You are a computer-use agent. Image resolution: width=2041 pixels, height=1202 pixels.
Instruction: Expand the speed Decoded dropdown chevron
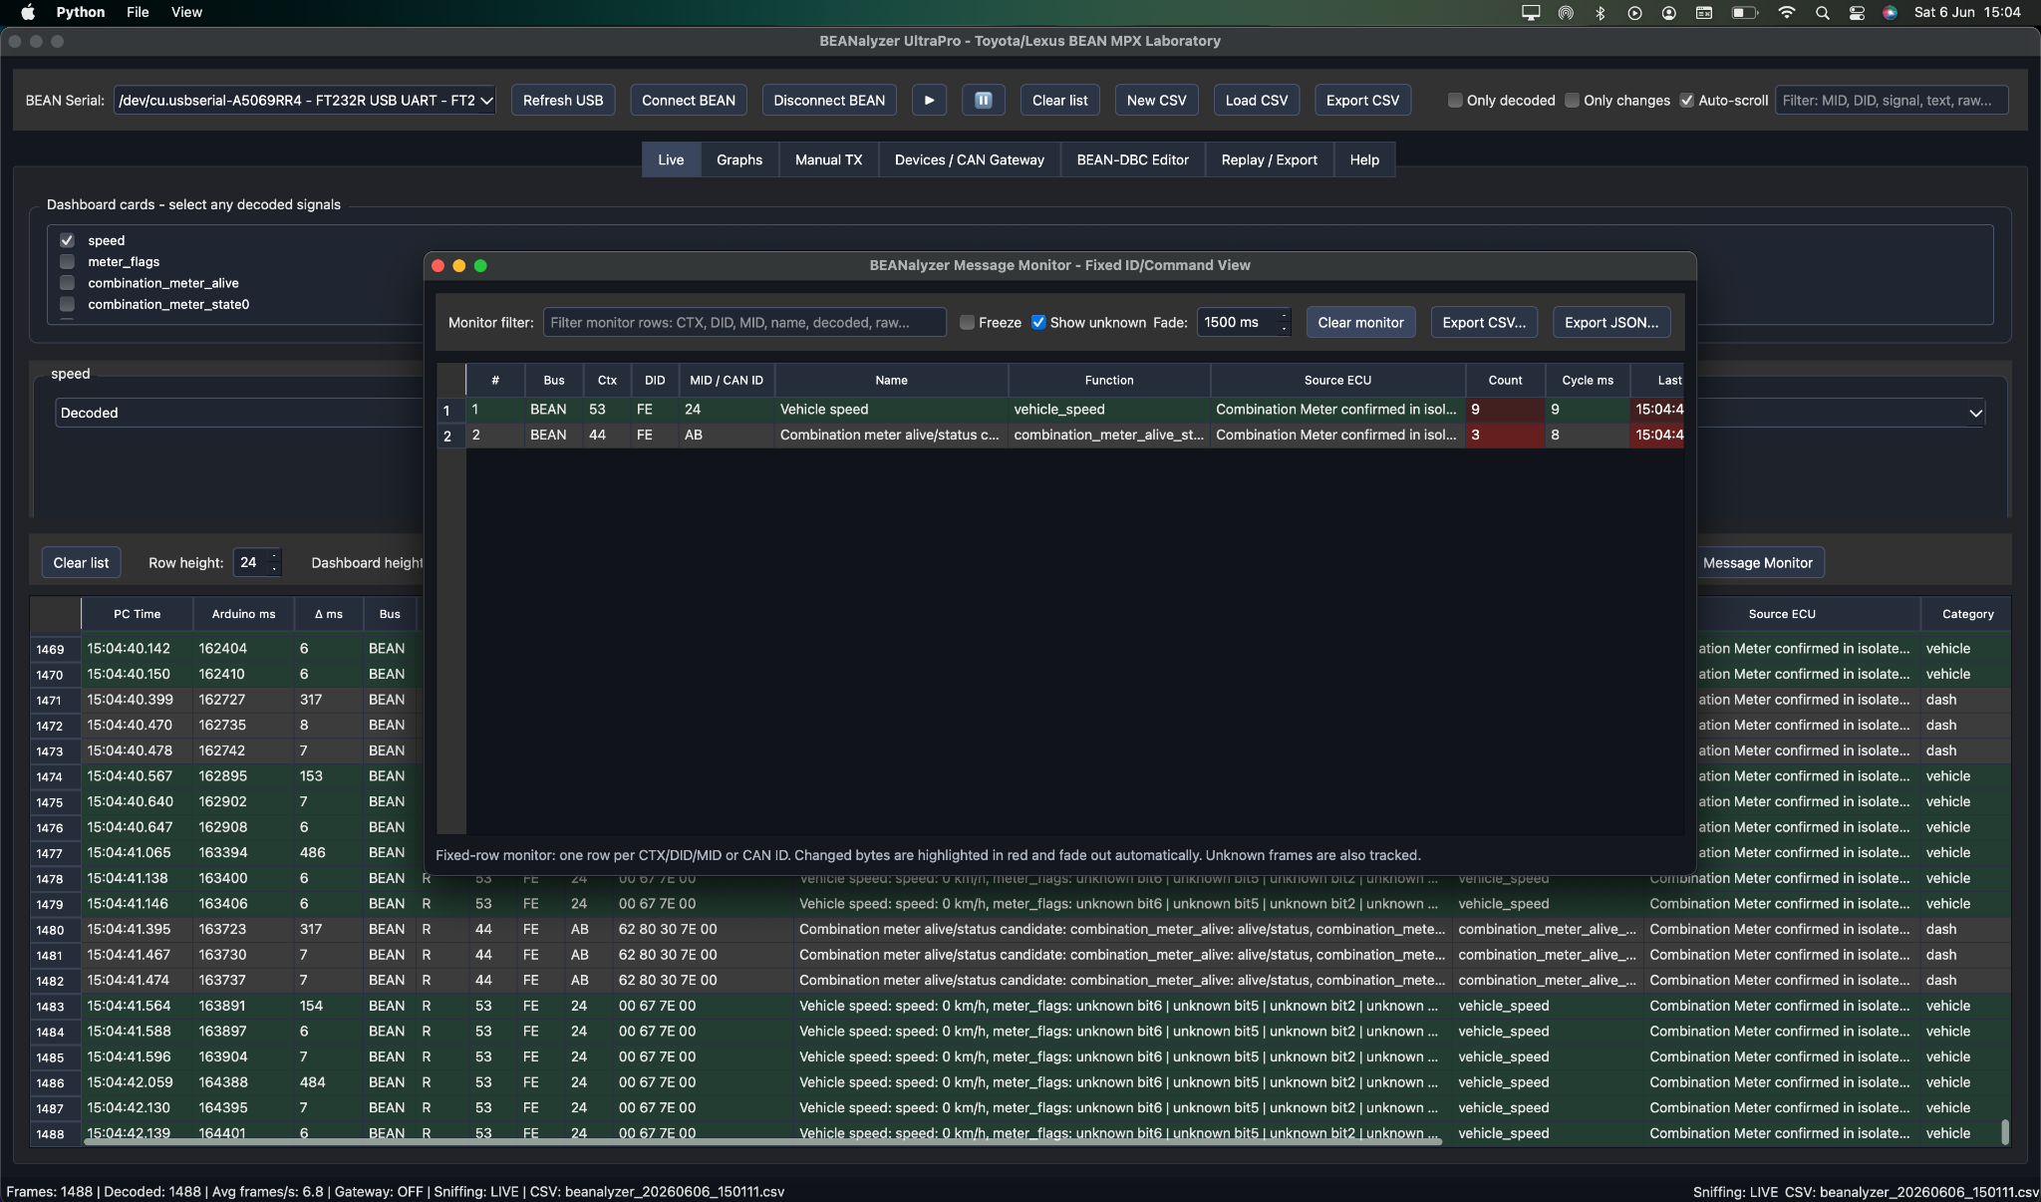(1975, 413)
